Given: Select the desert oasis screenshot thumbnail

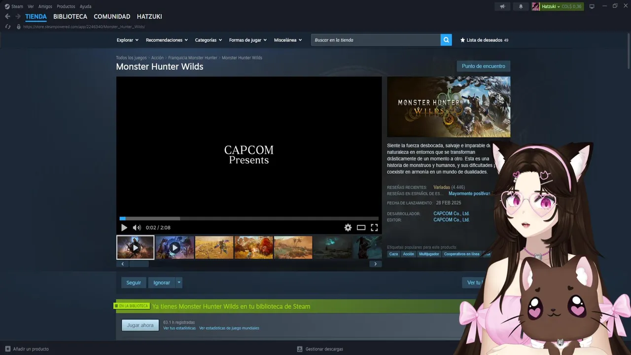Looking at the screenshot, I should (x=293, y=247).
